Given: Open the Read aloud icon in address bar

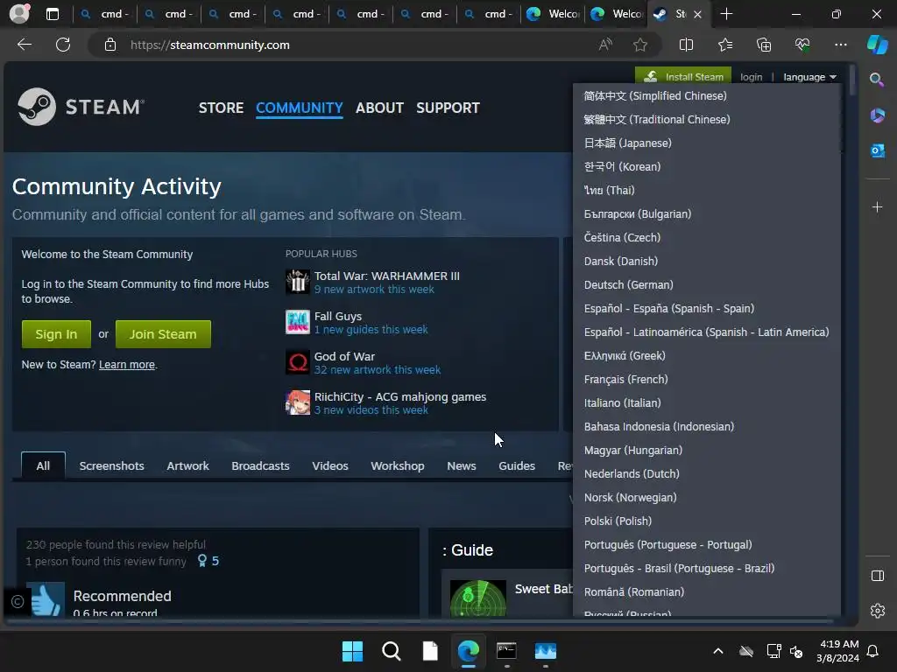Looking at the screenshot, I should coord(605,45).
